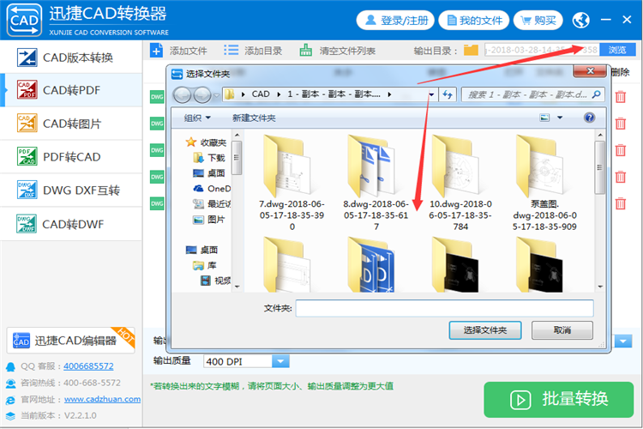Image resolution: width=643 pixels, height=429 pixels.
Task: Click the 批量转换 button
Action: click(558, 400)
